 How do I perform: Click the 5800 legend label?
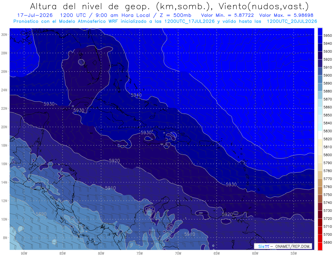coord(328,155)
